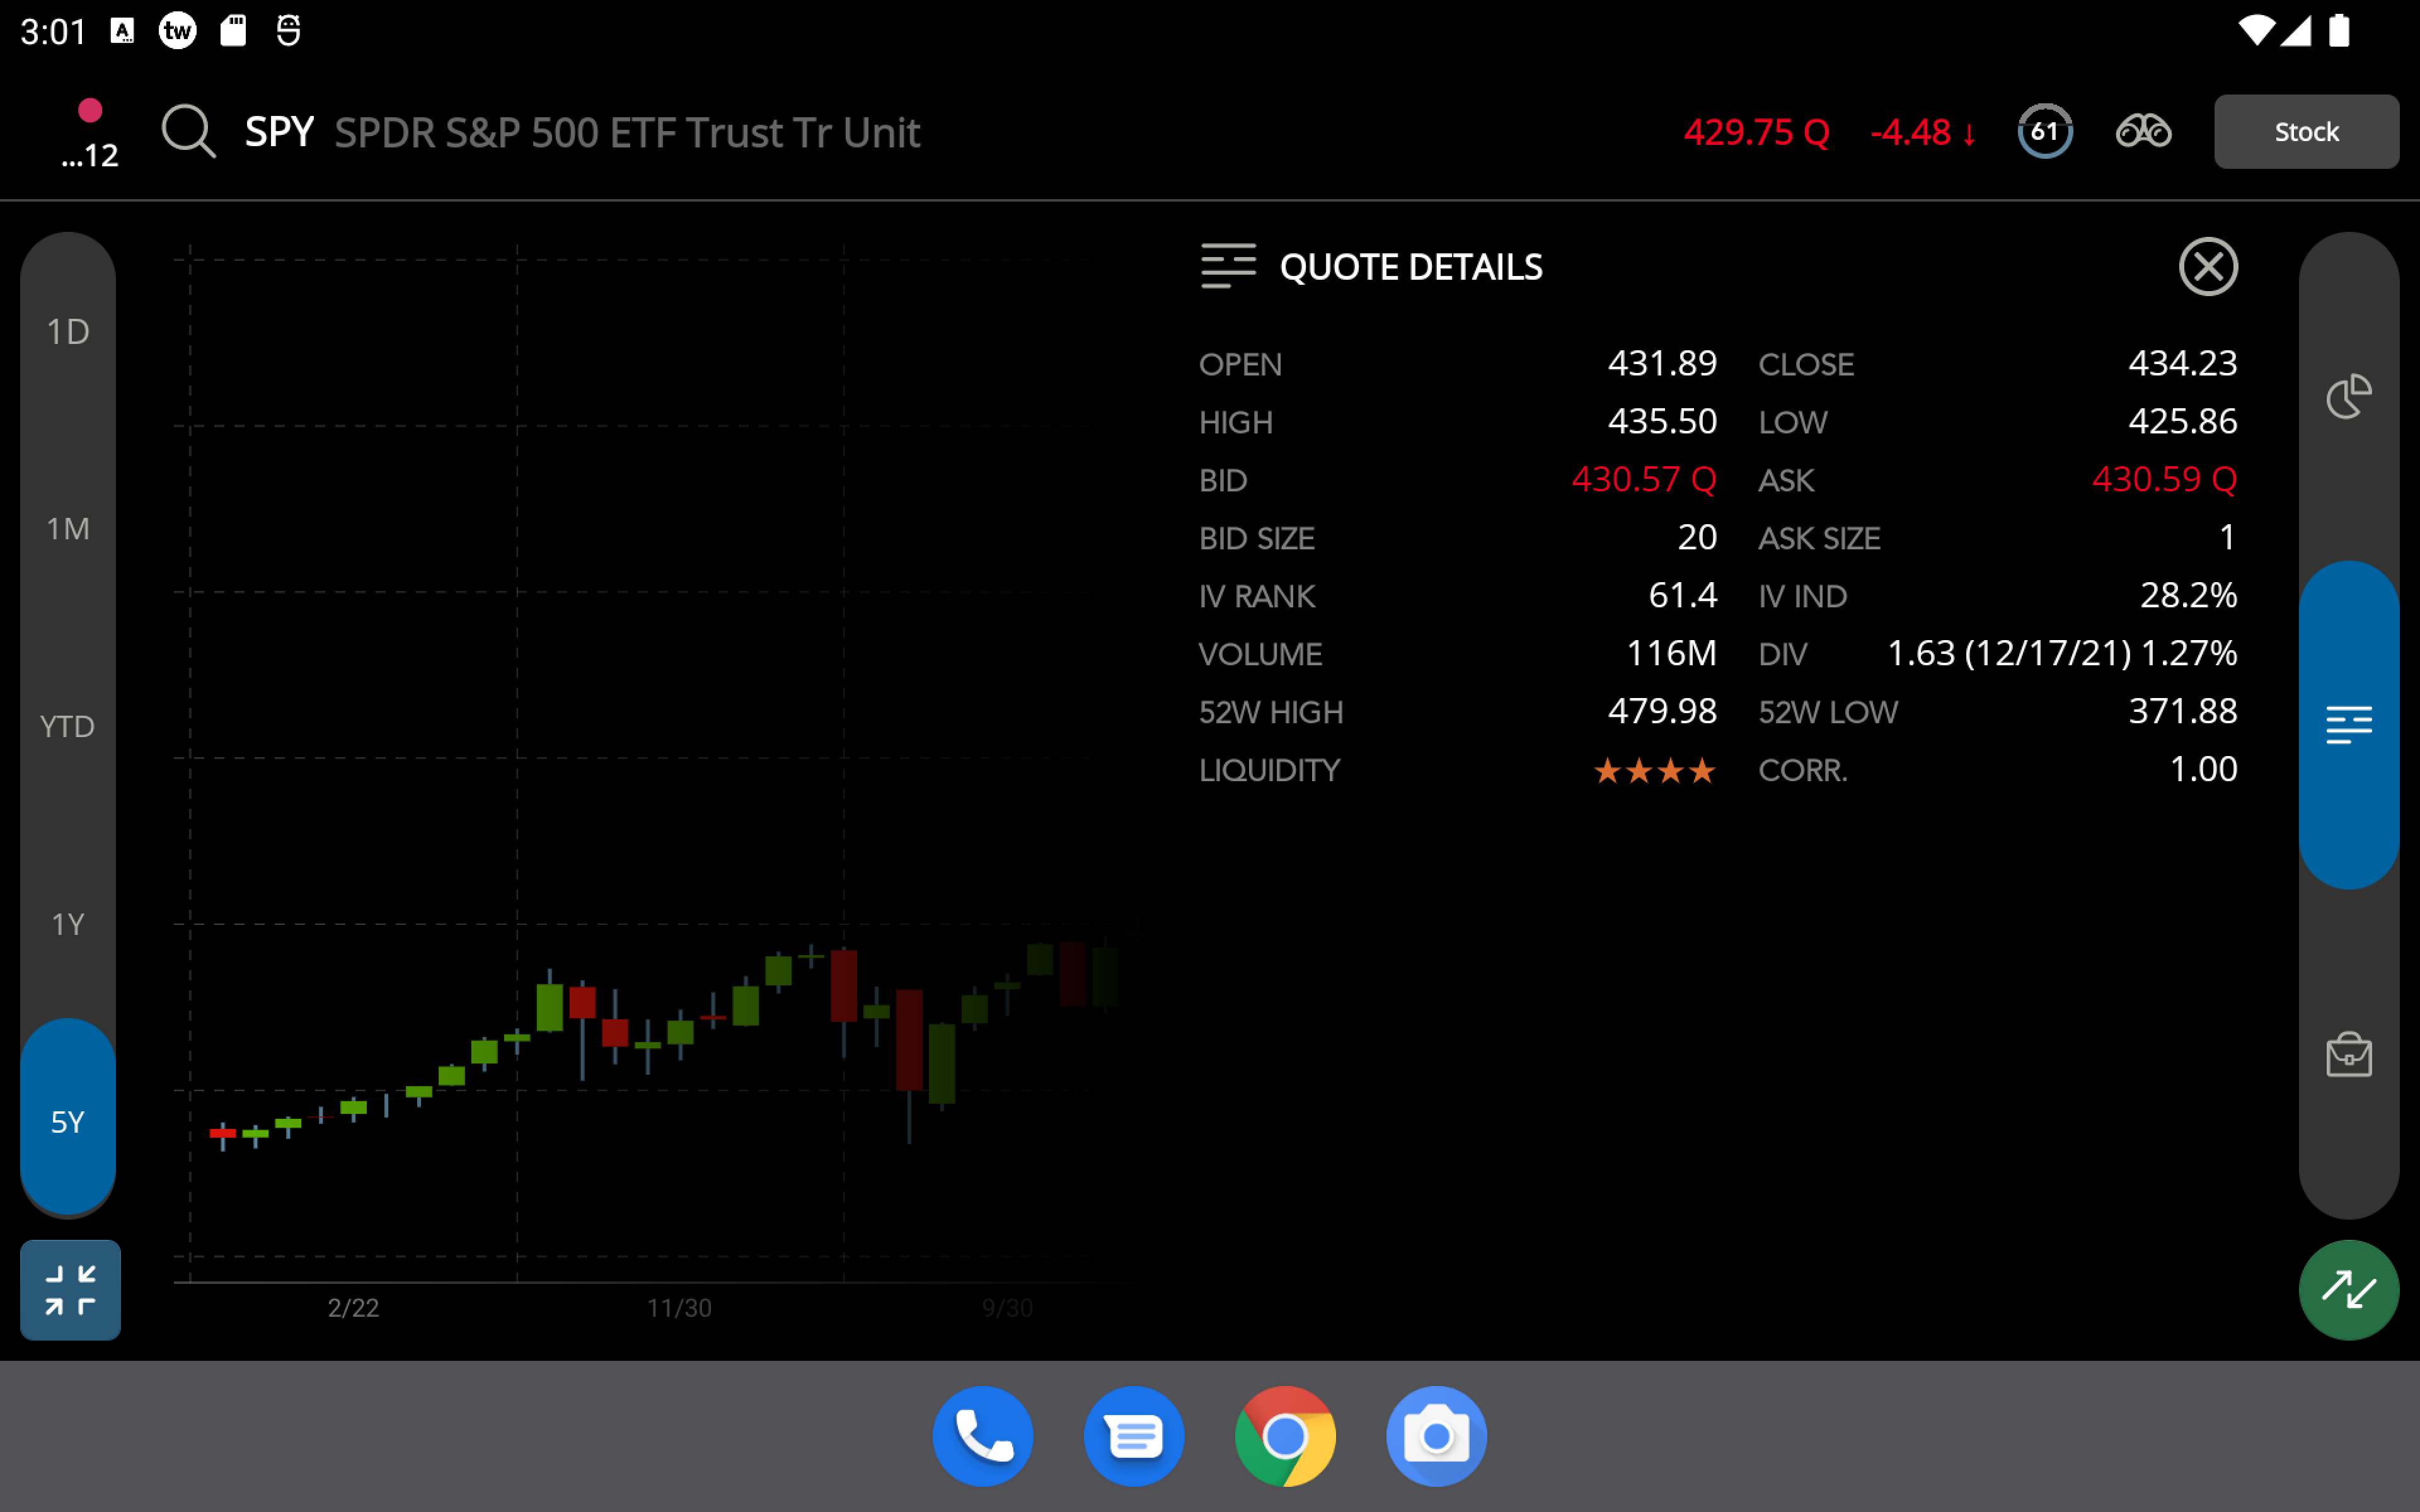Tap the red 429.75 last price

point(1755,132)
